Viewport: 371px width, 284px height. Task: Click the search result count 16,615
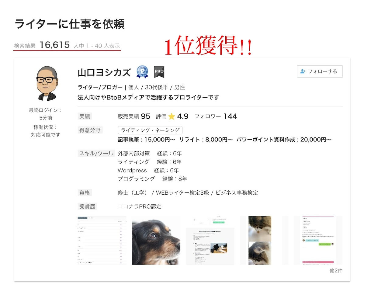[x=55, y=45]
